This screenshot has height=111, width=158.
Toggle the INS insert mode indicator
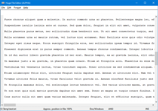click(147, 109)
